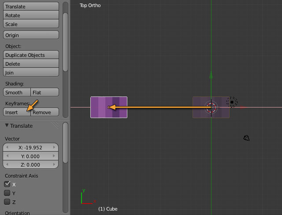Click the Y vector value field
The image size is (282, 215).
[30, 156]
